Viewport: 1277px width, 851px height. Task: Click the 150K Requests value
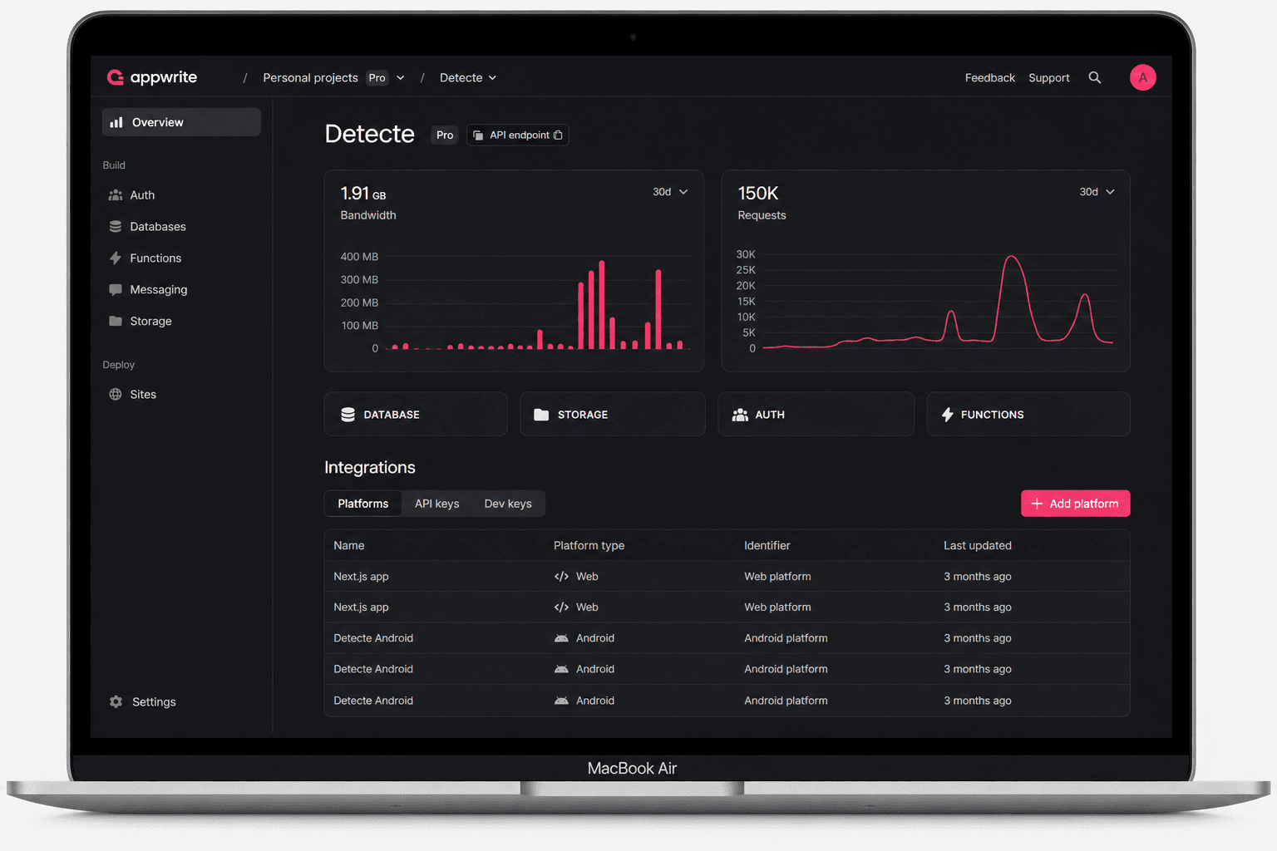pos(758,193)
